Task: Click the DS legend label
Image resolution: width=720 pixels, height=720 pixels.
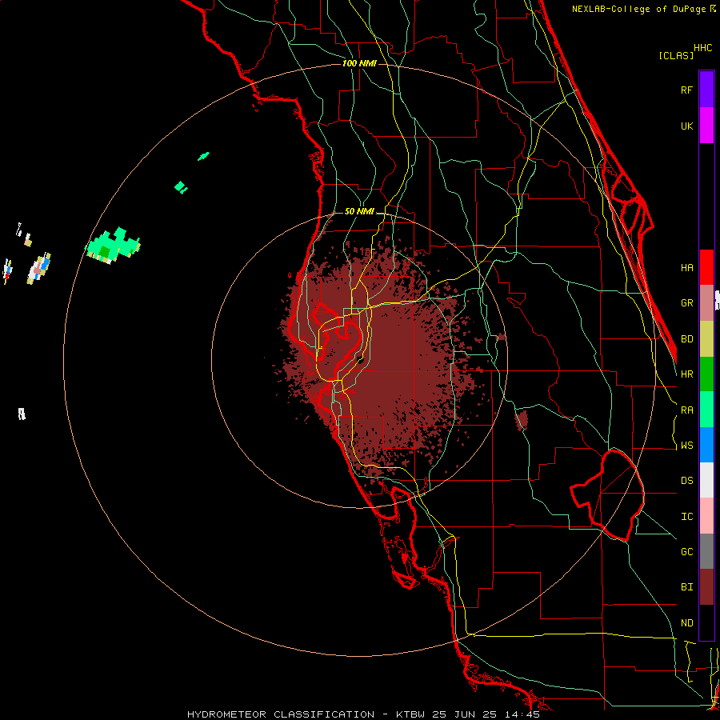Action: 686,481
